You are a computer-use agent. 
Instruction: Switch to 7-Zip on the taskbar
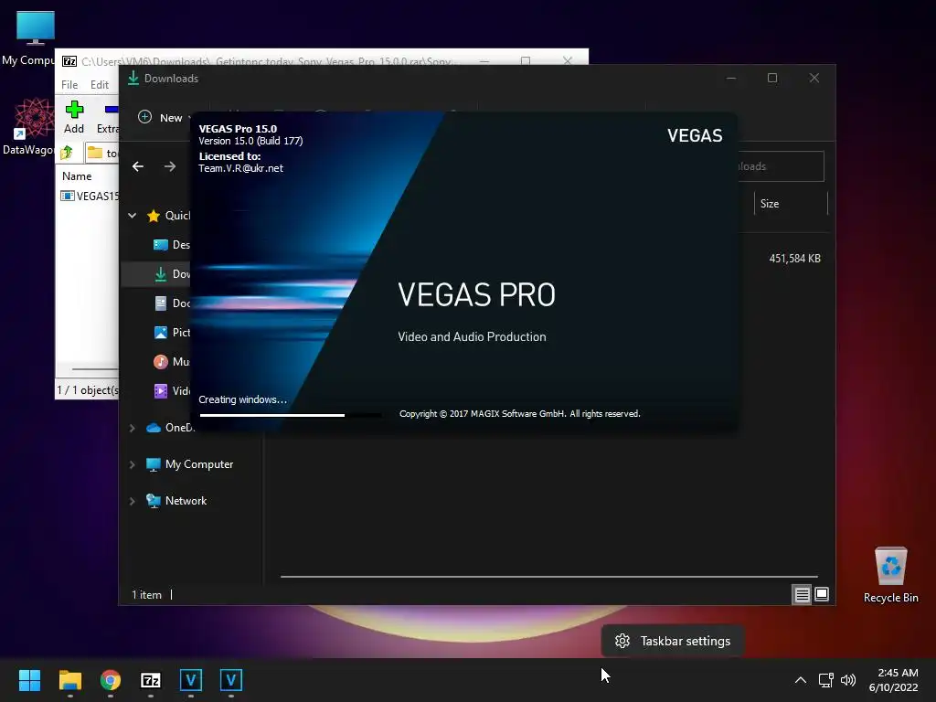pyautogui.click(x=151, y=680)
